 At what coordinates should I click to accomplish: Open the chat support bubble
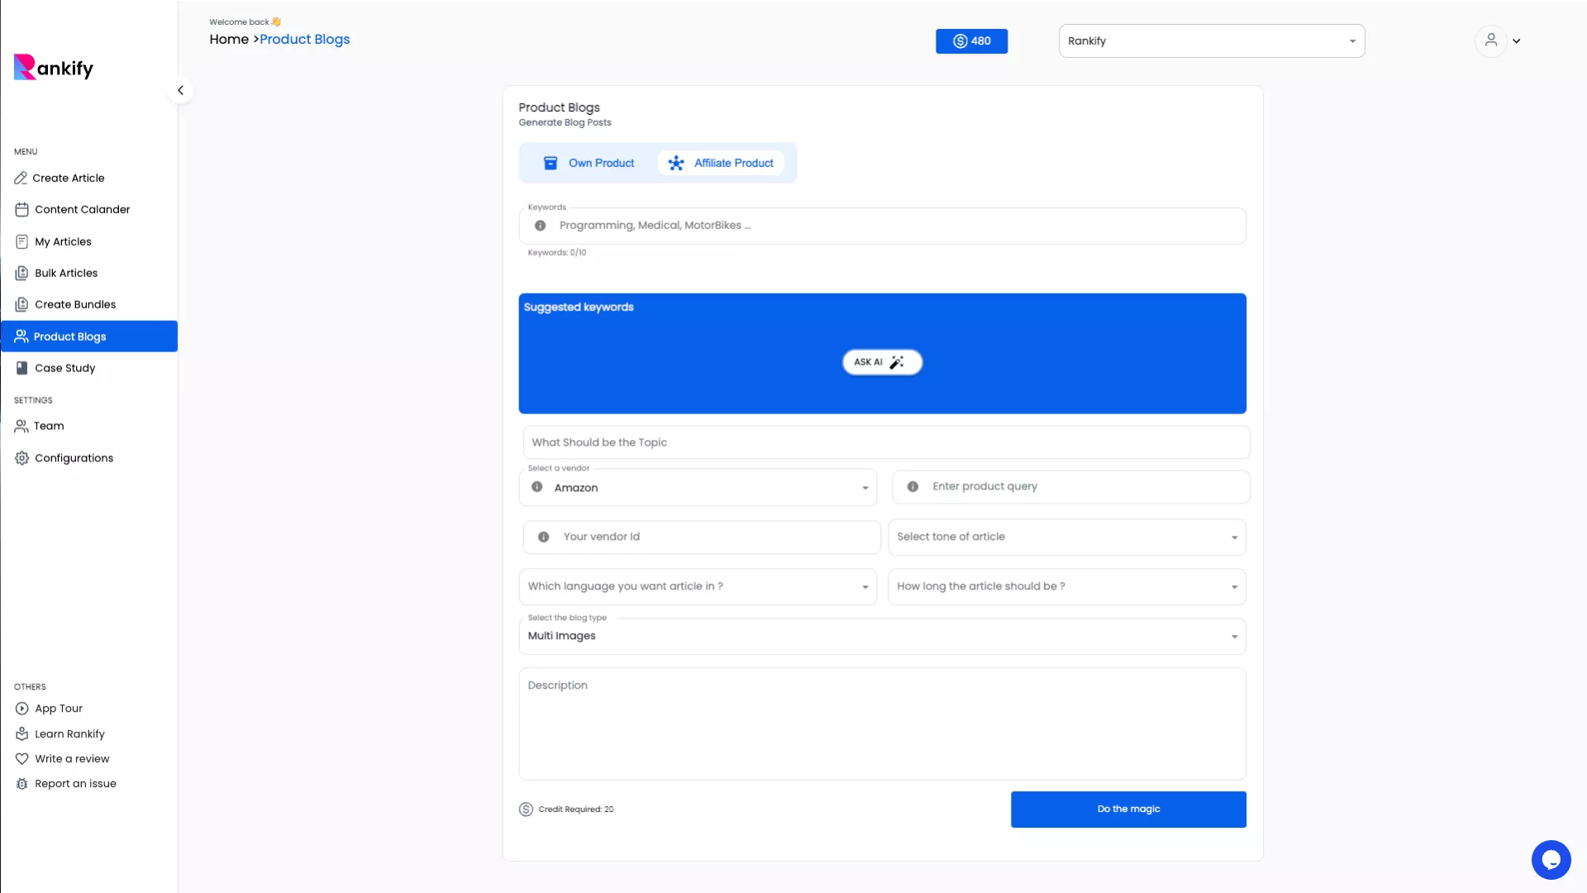click(x=1551, y=860)
